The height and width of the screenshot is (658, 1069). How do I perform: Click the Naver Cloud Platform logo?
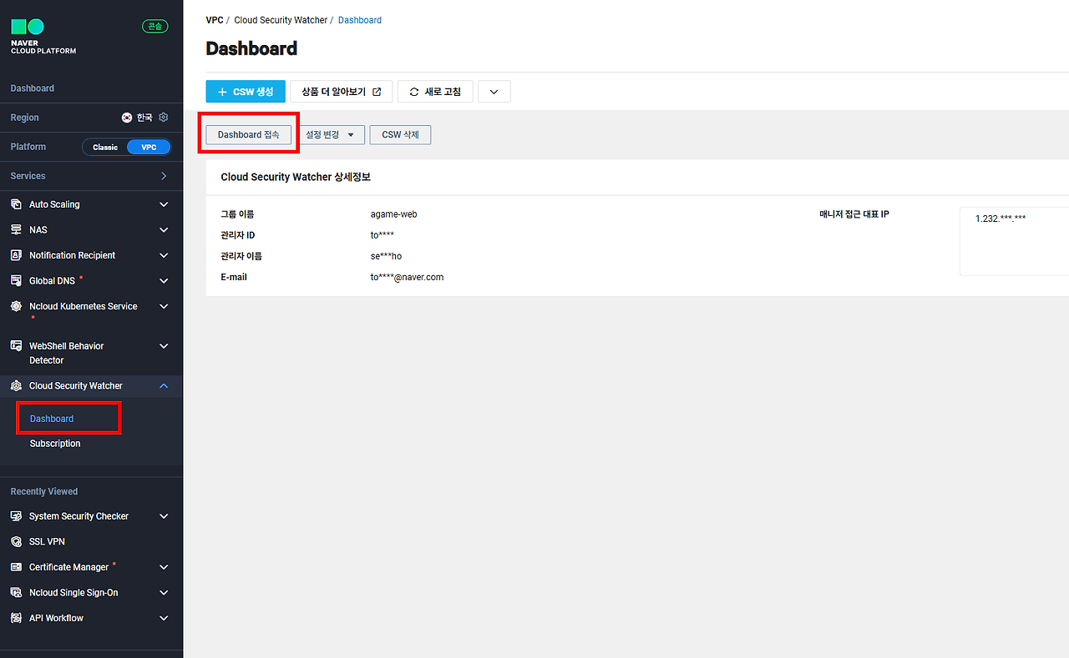(x=43, y=37)
